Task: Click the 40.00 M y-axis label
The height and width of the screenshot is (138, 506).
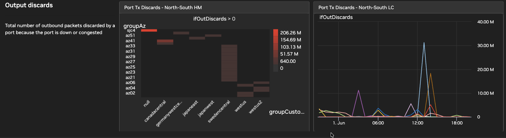Action: [x=485, y=22]
